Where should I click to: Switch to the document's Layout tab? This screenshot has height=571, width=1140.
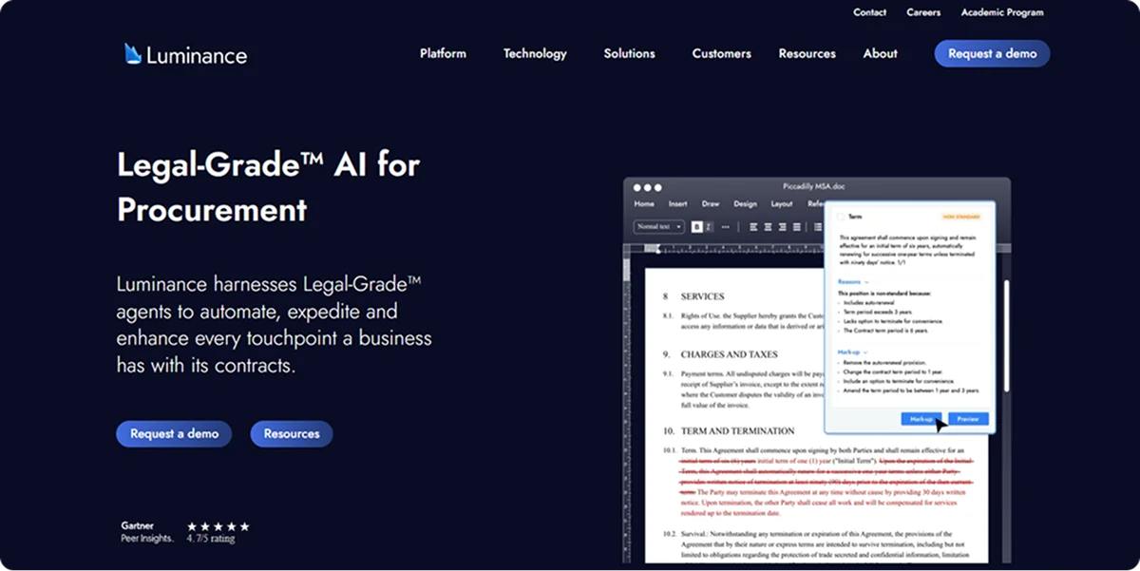(781, 204)
